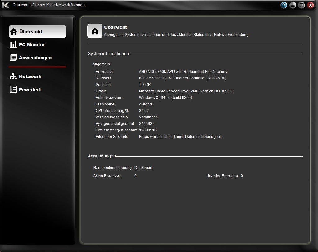Click the Systeminformationen section heading
The image size is (318, 252).
click(108, 54)
